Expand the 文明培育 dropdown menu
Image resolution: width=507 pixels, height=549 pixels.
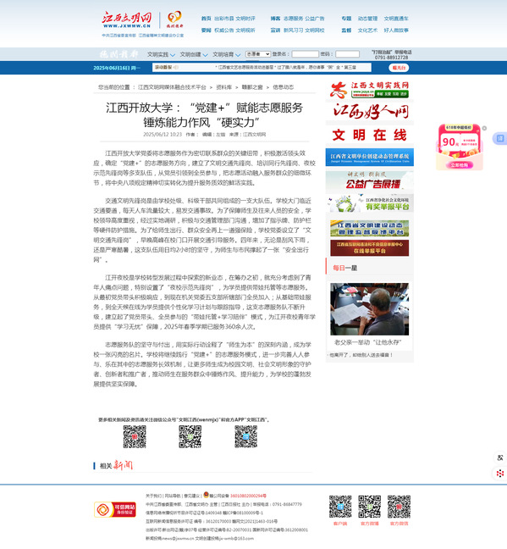coord(226,54)
